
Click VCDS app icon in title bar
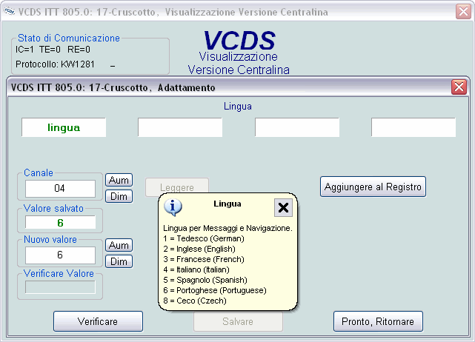point(9,12)
